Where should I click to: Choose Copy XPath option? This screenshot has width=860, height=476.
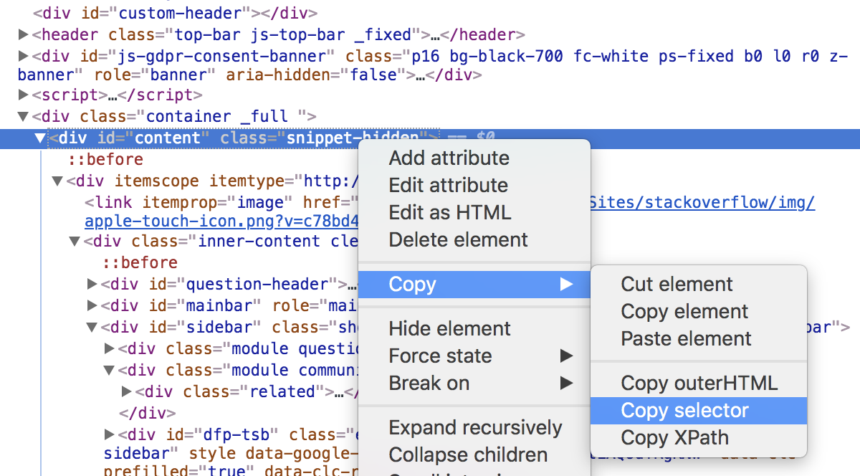(674, 438)
